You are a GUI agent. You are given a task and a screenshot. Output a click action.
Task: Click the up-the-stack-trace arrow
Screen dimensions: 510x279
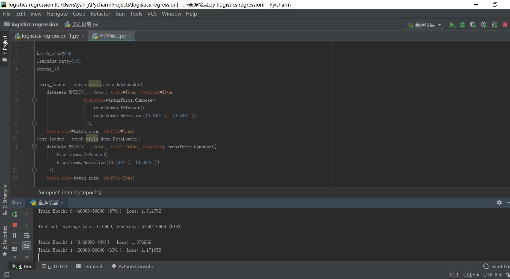click(27, 214)
